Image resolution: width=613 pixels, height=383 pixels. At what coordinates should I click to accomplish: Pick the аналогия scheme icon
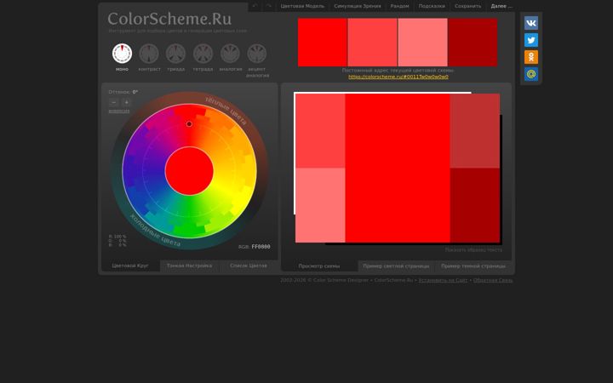click(230, 53)
